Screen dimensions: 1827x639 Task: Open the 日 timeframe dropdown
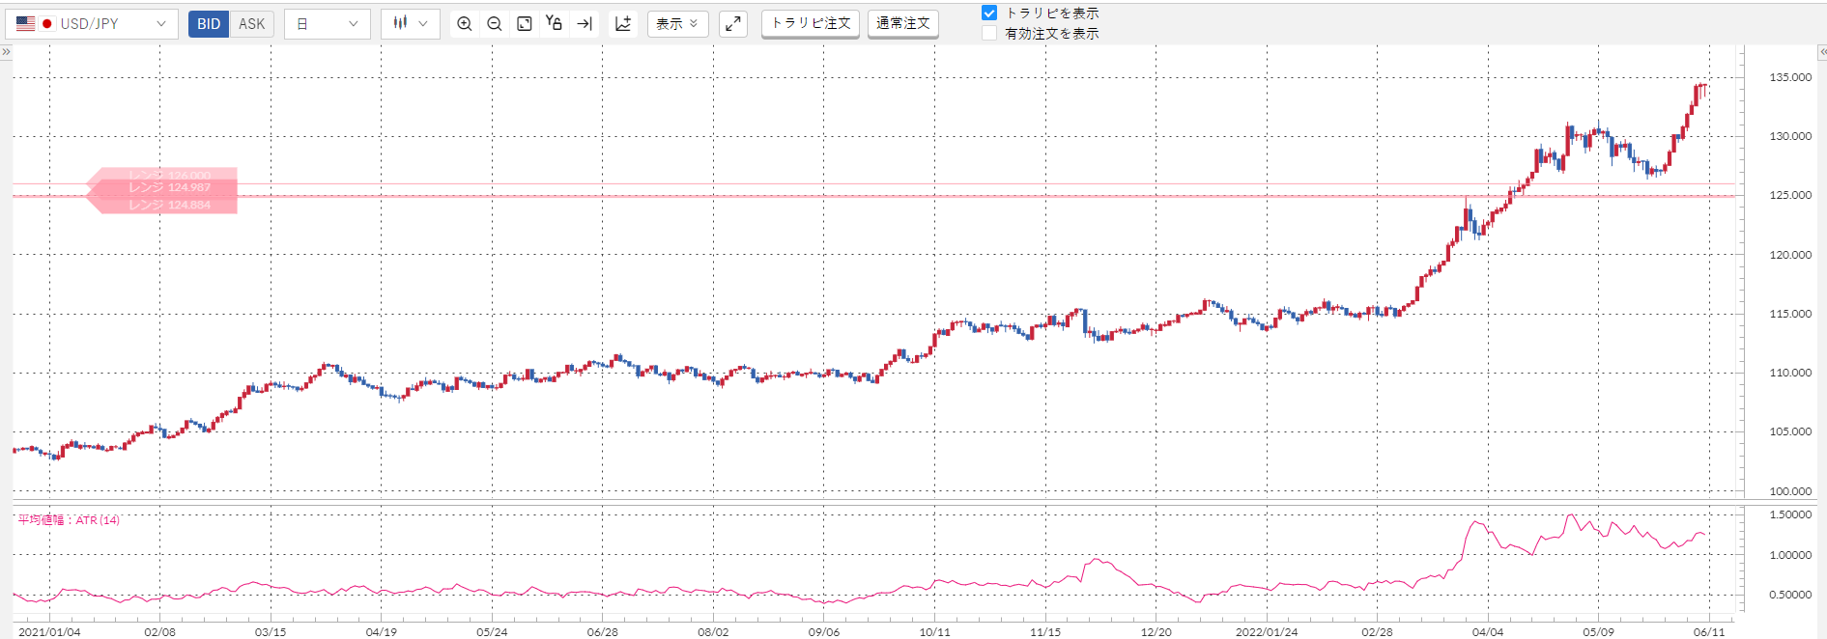pyautogui.click(x=328, y=24)
